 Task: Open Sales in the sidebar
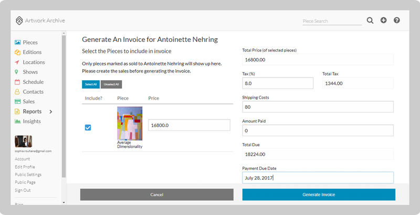pyautogui.click(x=28, y=102)
